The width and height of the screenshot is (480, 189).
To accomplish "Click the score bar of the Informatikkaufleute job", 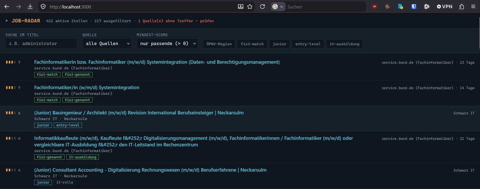I will pyautogui.click(x=10, y=138).
